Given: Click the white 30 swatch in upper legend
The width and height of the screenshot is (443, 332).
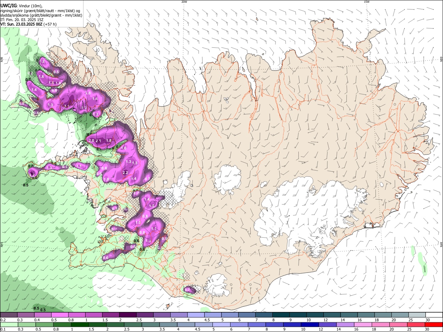Looking at the screenshot, I should click(434, 315).
